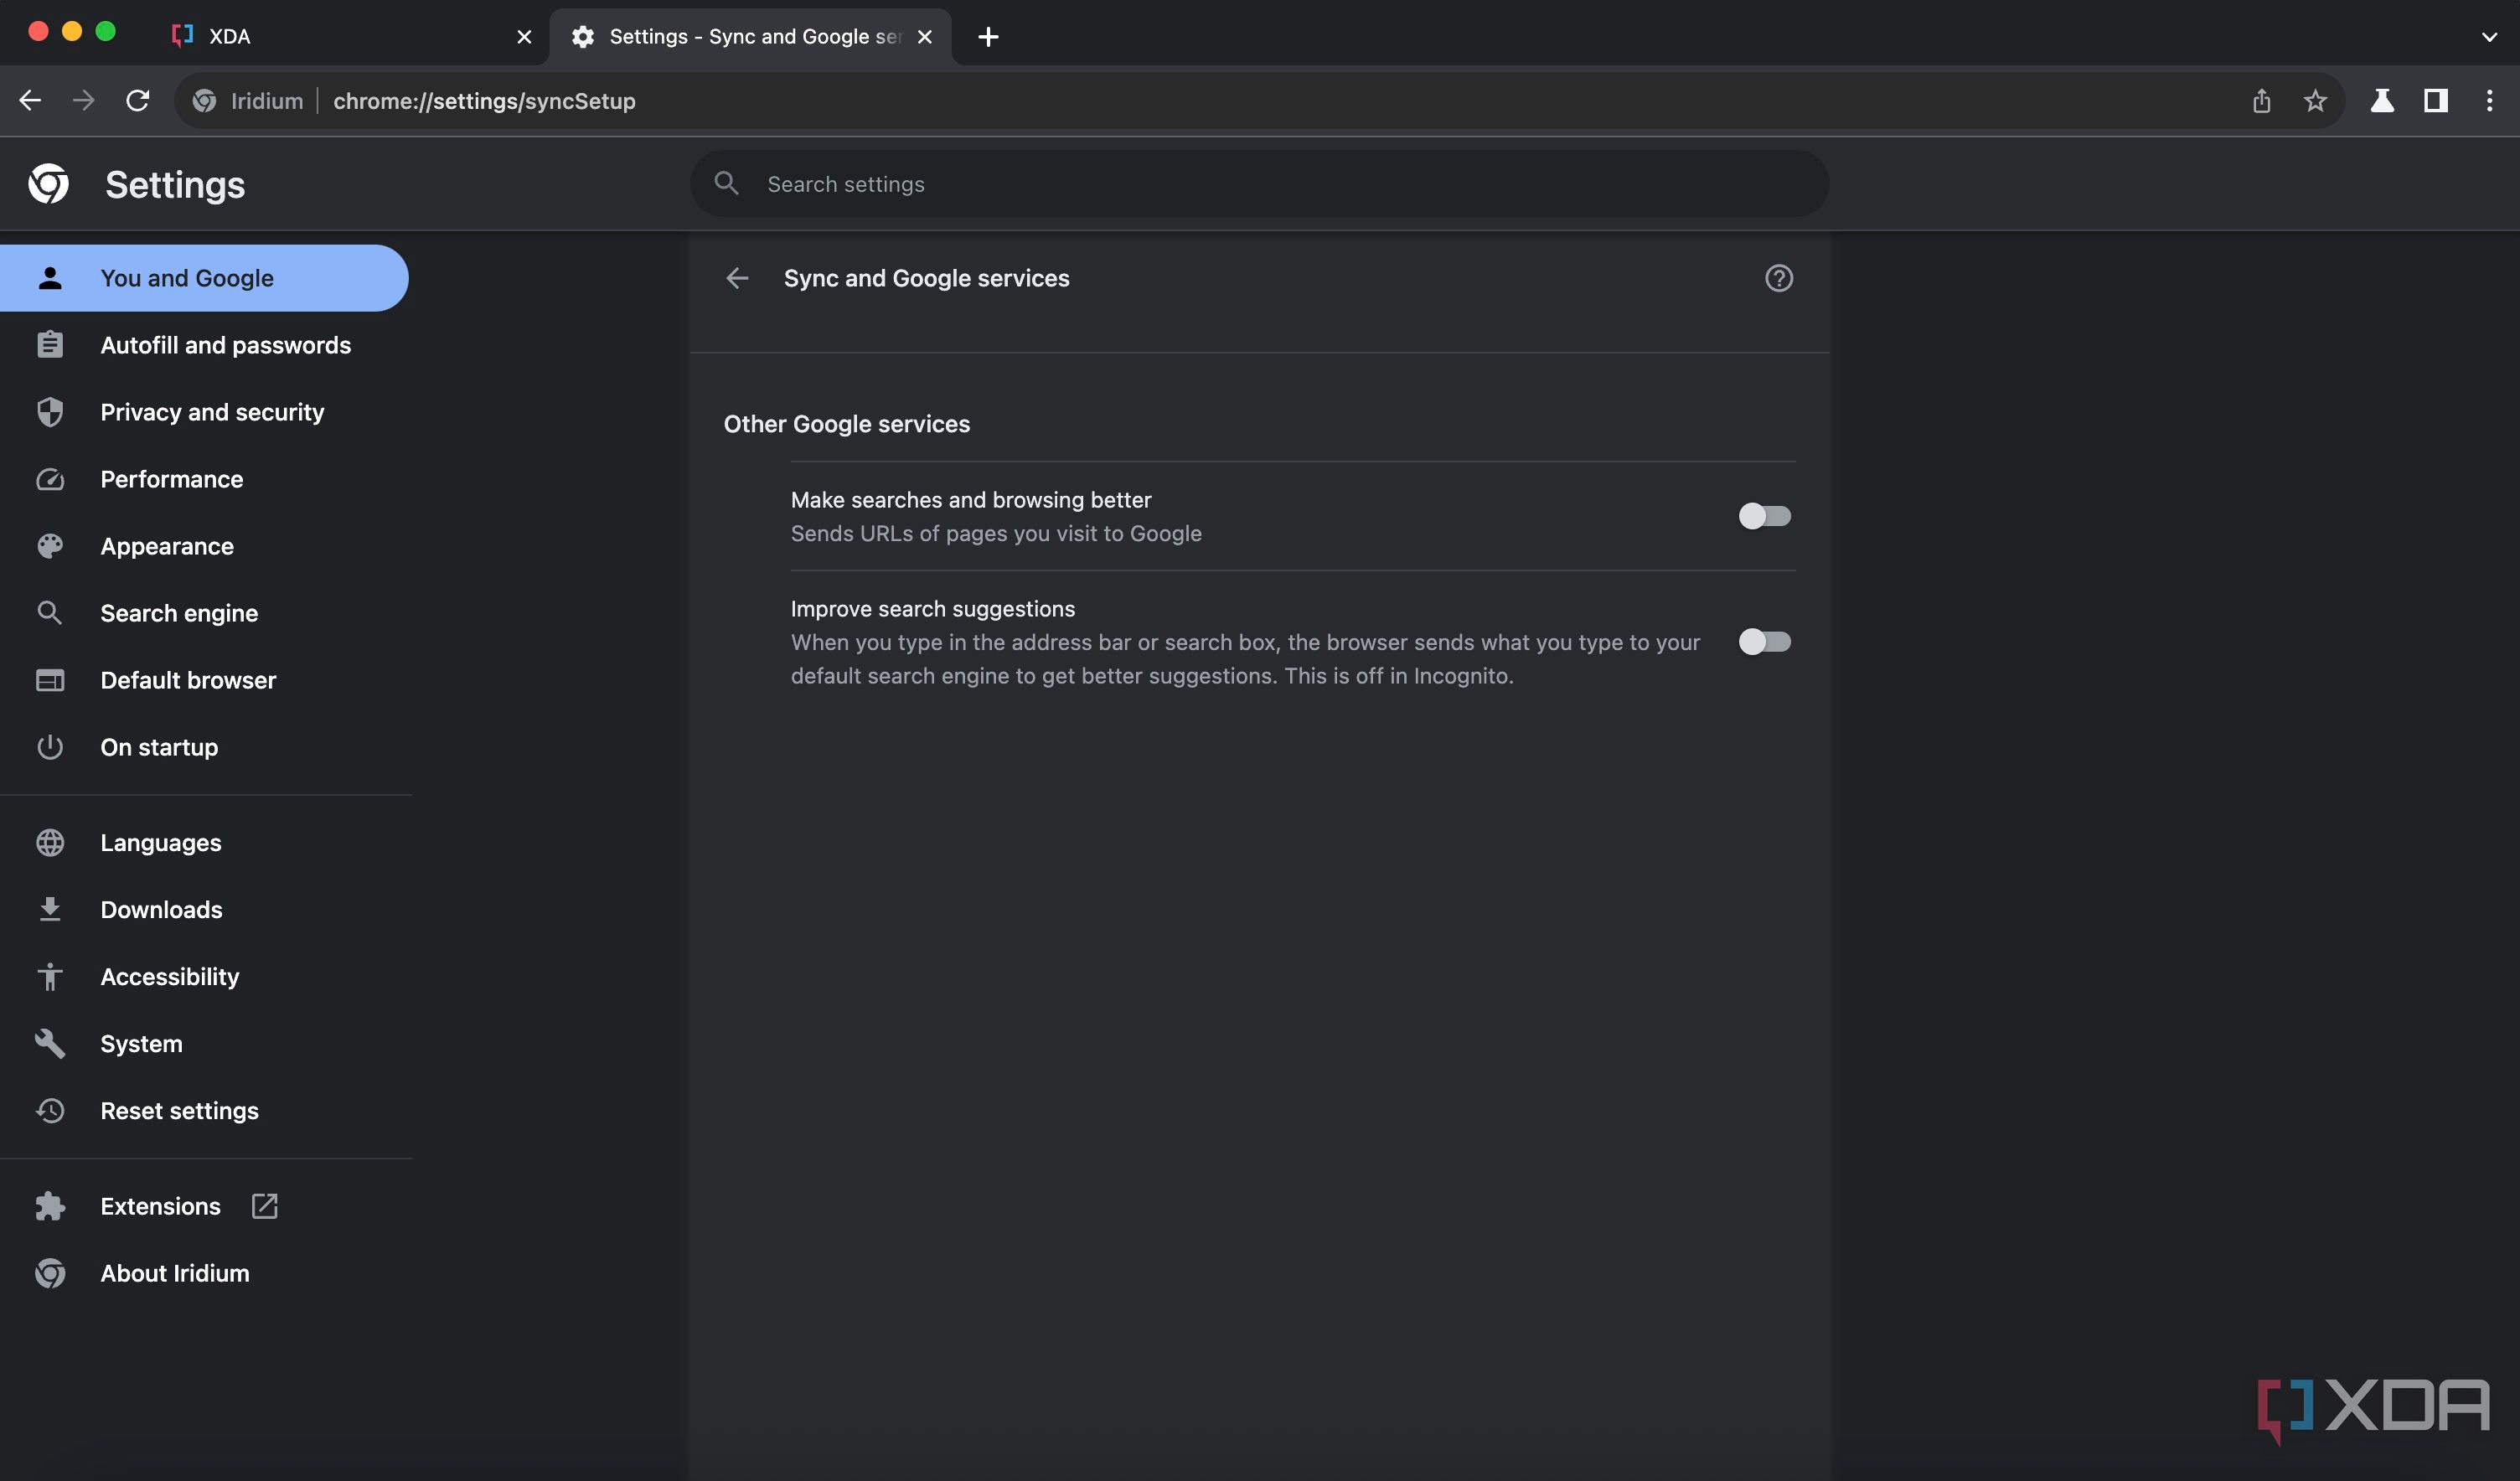Open Performance settings section

(204, 479)
